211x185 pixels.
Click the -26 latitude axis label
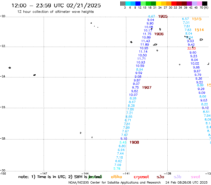pyautogui.click(x=3, y=107)
